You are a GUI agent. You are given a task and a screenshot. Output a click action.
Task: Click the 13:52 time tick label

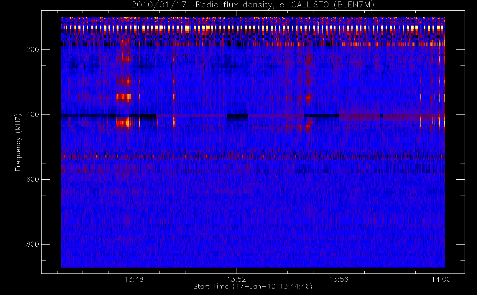coord(236,279)
